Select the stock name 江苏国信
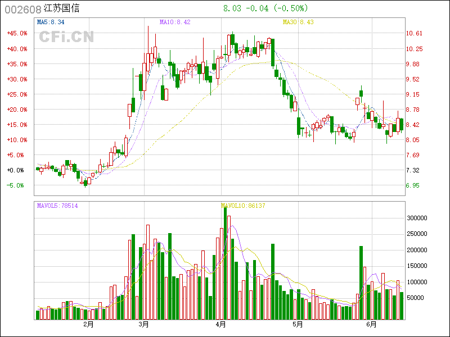 click(61, 10)
